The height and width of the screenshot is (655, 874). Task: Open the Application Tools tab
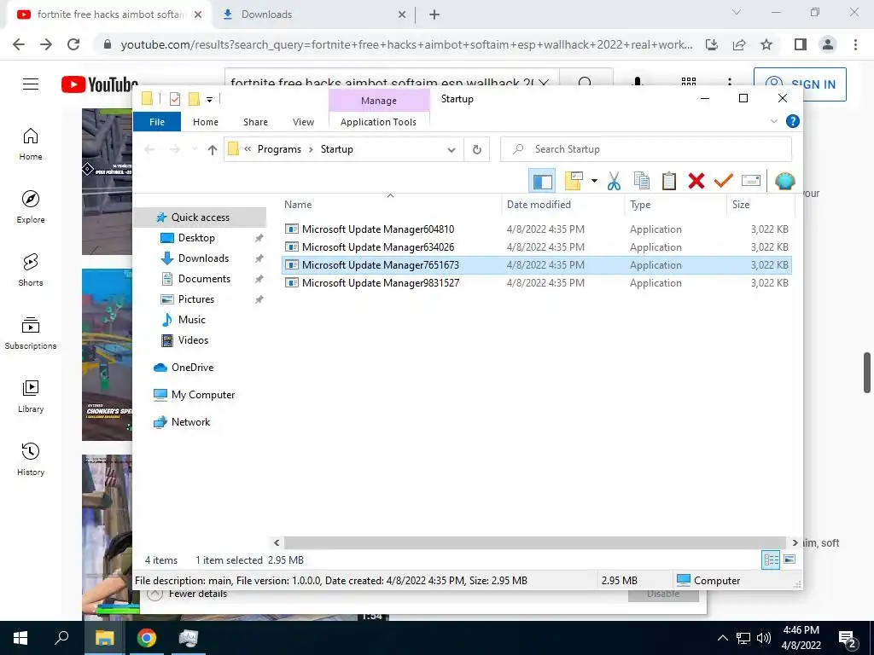coord(378,122)
